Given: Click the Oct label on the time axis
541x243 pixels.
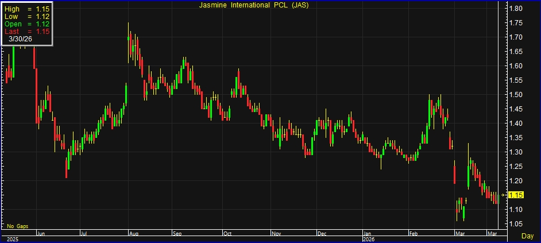Looking at the screenshot, I should coord(227,234).
